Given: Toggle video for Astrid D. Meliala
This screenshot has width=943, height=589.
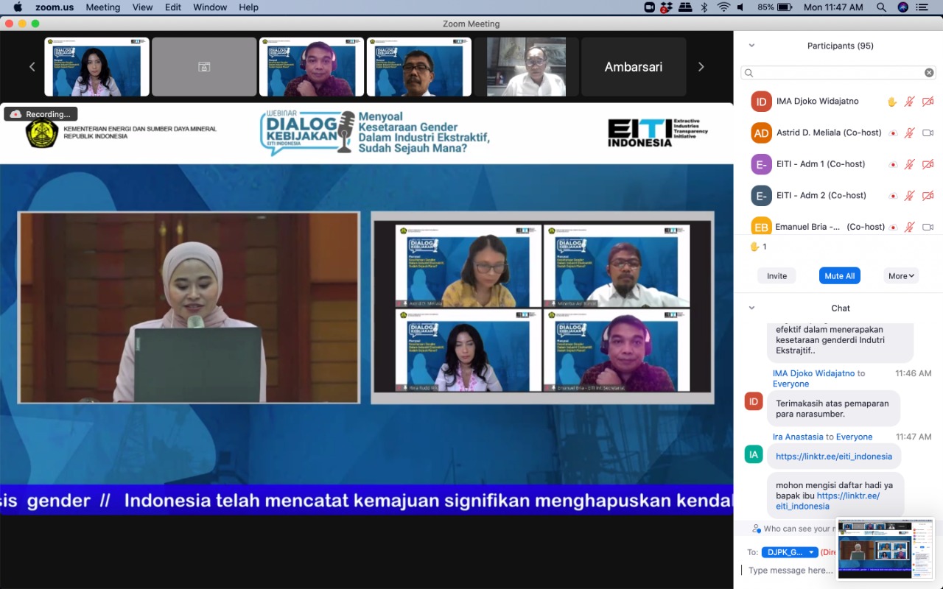Looking at the screenshot, I should coord(928,133).
